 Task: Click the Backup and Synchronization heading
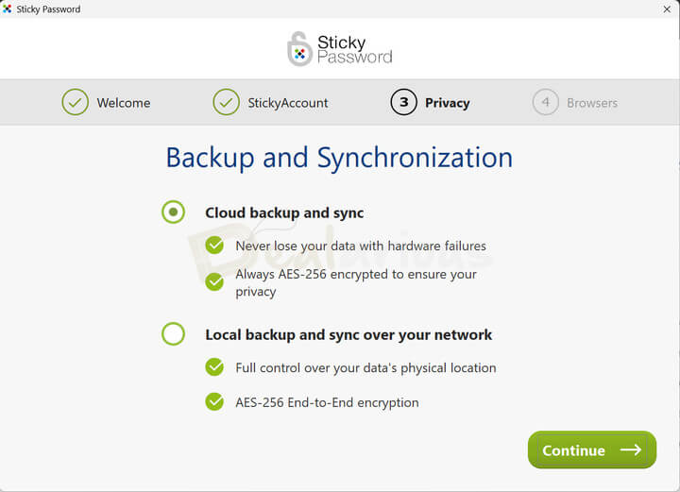(340, 158)
